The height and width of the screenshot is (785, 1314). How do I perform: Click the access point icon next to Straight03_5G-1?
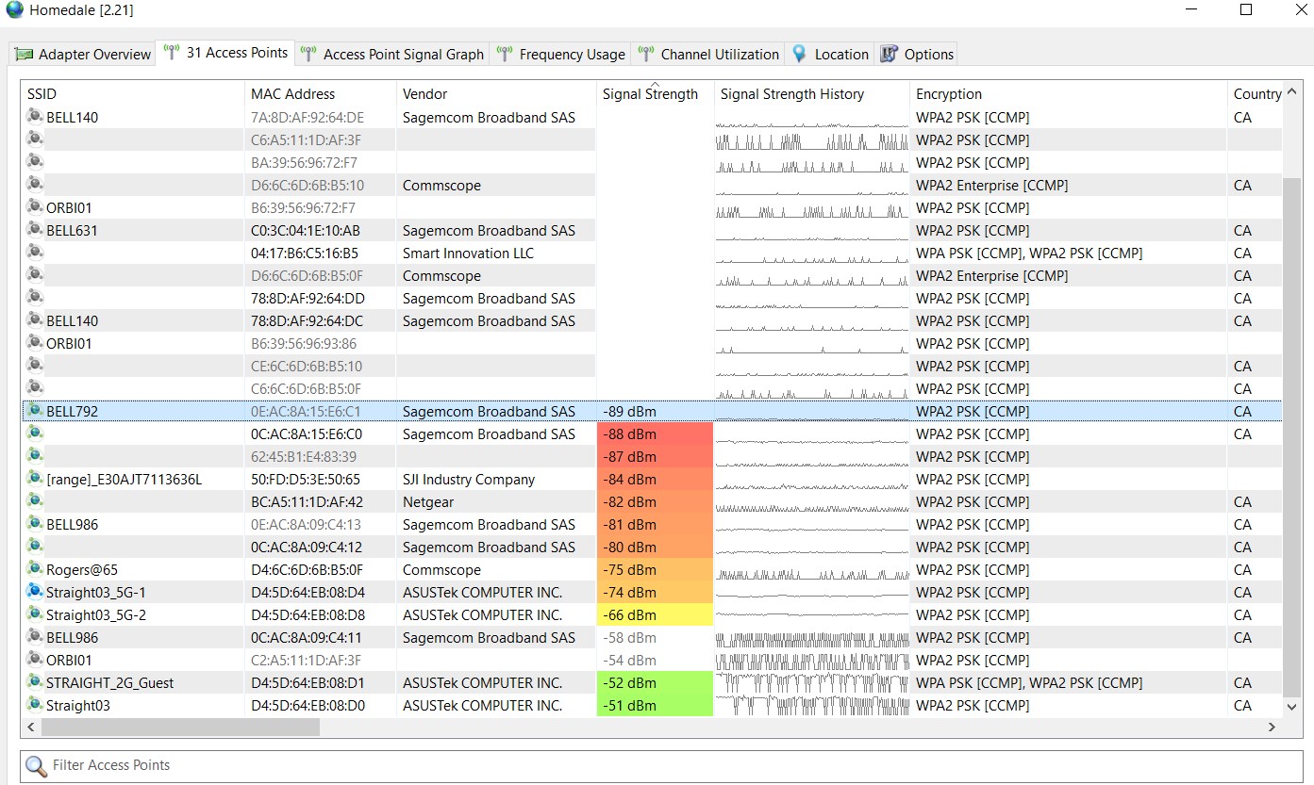tap(34, 592)
